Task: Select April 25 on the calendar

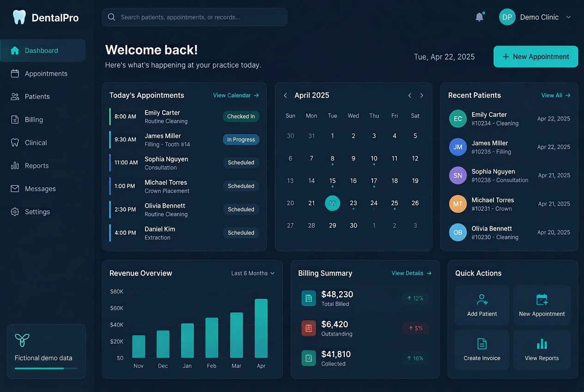Action: (x=395, y=203)
